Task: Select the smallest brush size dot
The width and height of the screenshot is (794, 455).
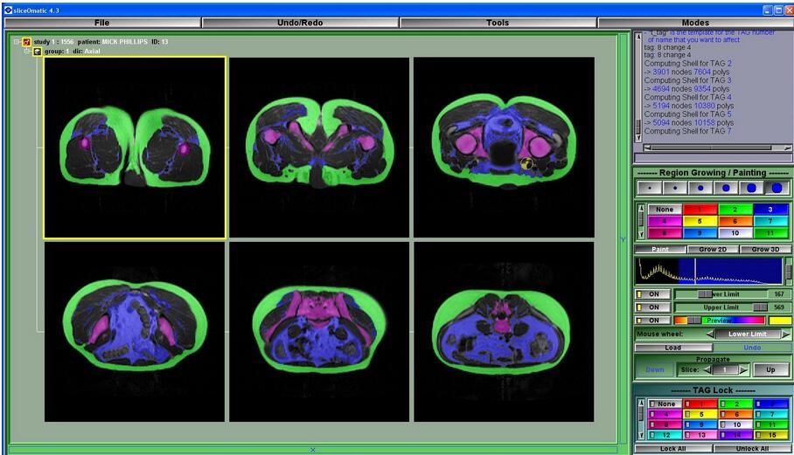Action: tap(650, 188)
